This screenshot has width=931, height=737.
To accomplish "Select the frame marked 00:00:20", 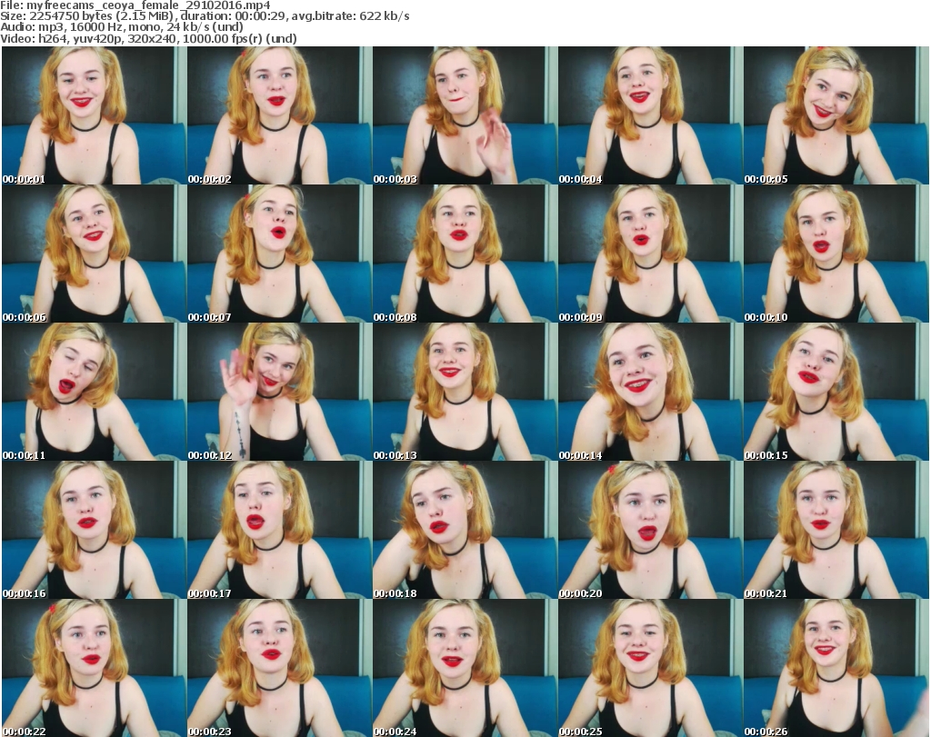I will coord(649,530).
